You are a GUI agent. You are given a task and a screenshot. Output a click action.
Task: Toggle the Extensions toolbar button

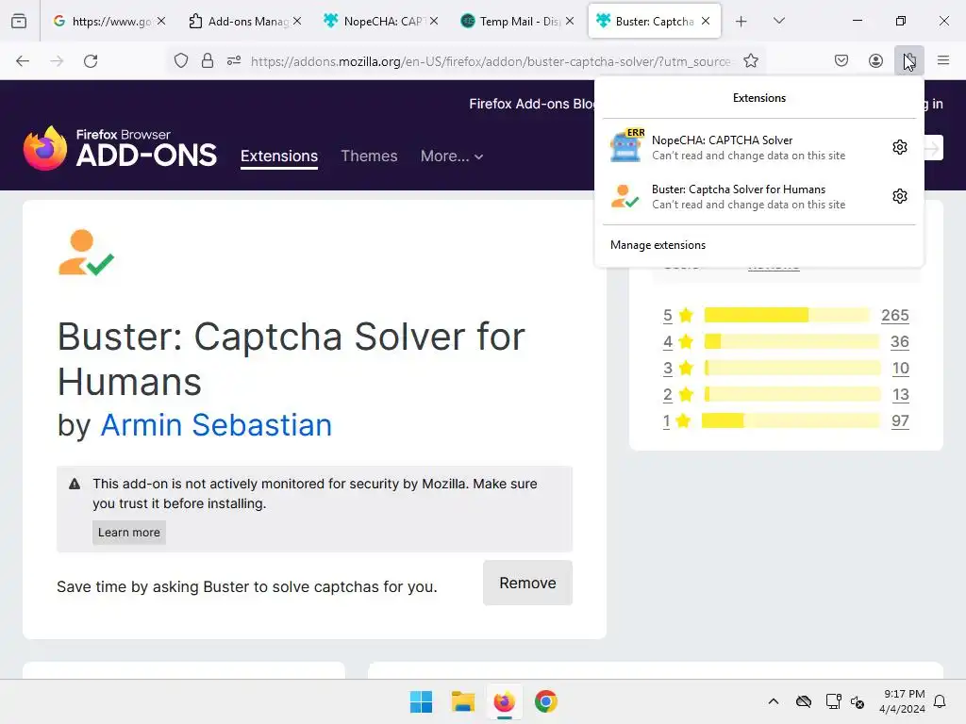click(x=908, y=60)
